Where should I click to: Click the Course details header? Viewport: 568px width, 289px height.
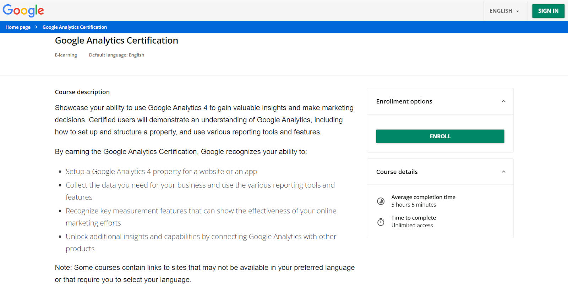tap(440, 172)
